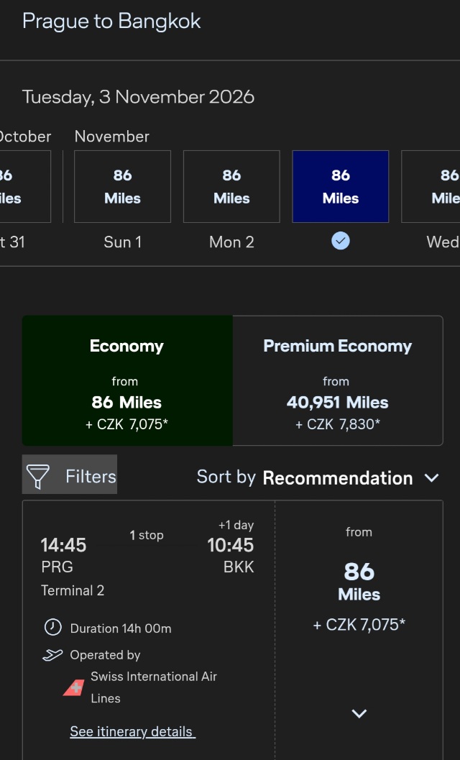Click the airplane operated-by icon

[52, 655]
